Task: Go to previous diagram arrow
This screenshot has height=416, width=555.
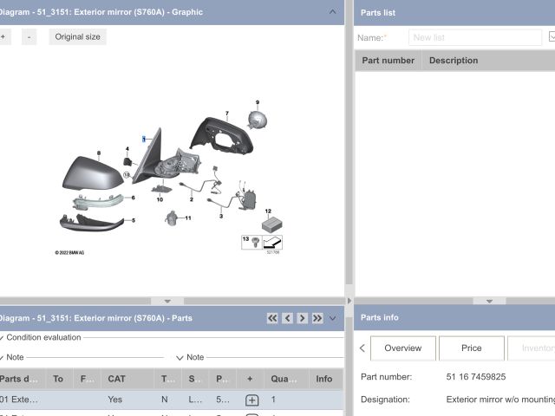Action: 288,318
